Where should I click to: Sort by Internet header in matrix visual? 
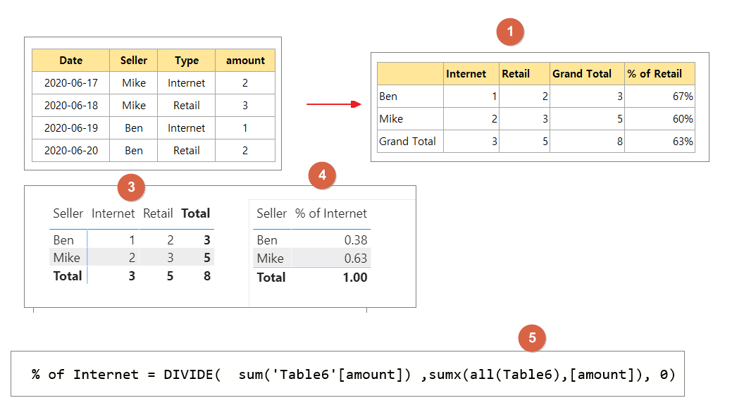coord(113,213)
